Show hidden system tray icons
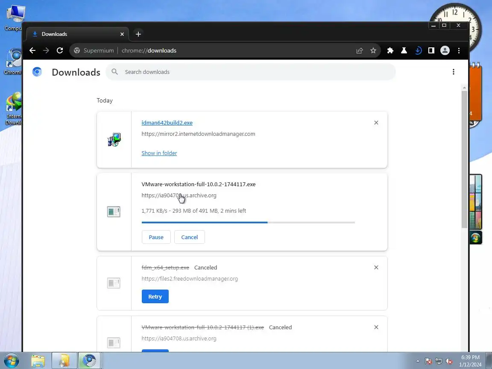 pos(418,361)
